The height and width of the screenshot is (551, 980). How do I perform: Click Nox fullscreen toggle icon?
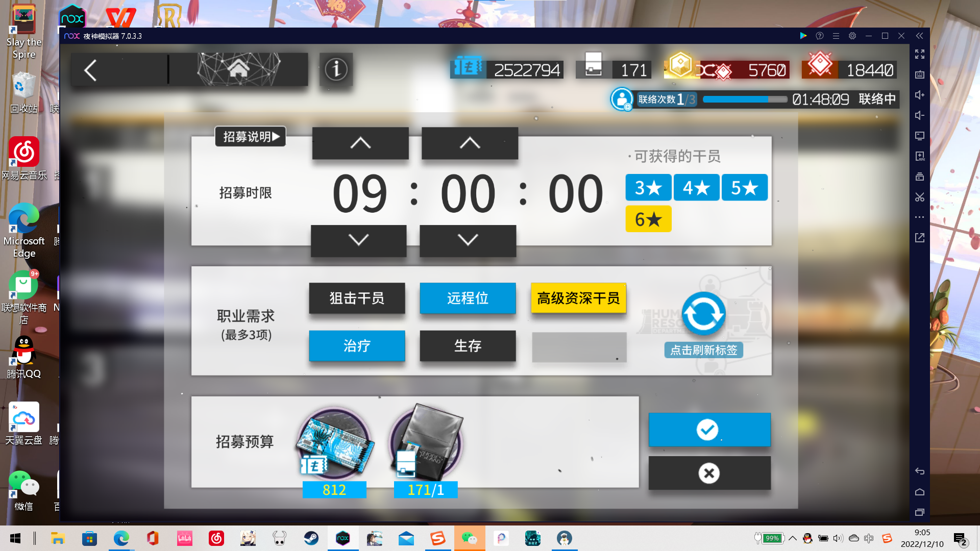pyautogui.click(x=919, y=54)
